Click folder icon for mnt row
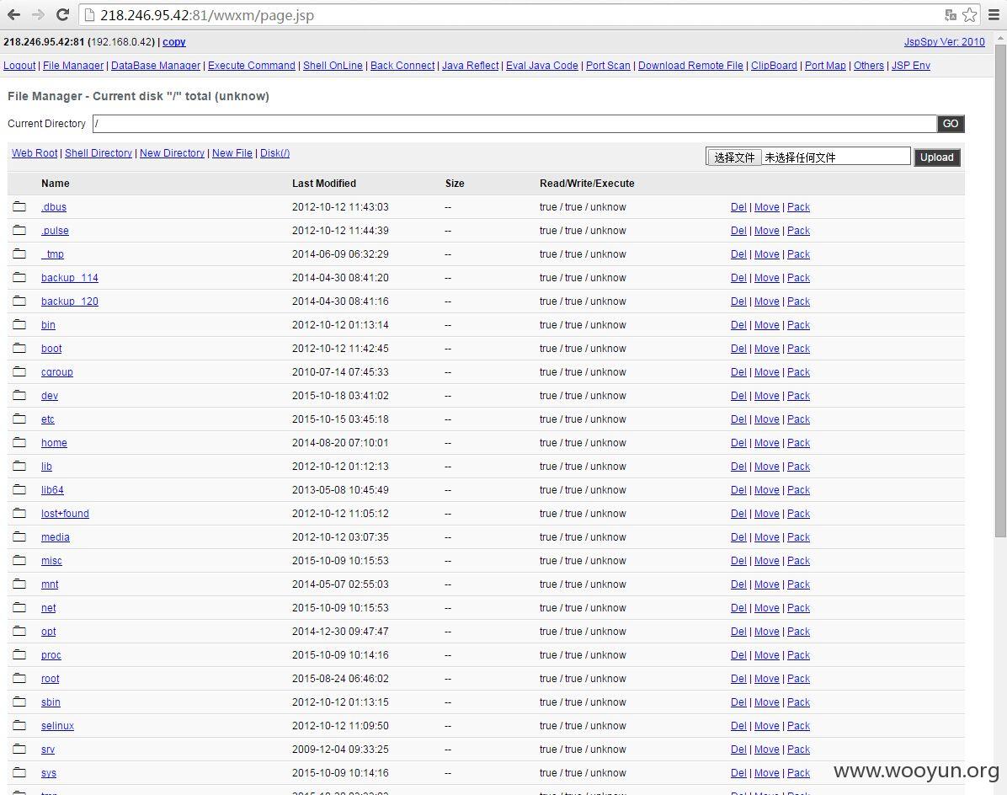The height and width of the screenshot is (795, 1007). [19, 584]
